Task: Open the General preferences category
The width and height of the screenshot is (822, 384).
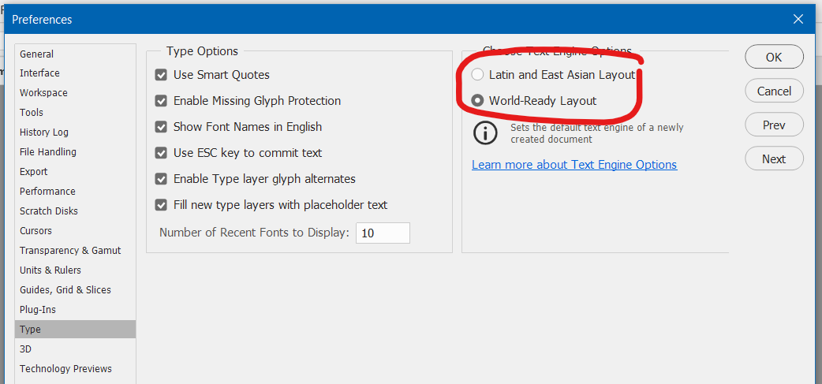Action: pos(37,54)
